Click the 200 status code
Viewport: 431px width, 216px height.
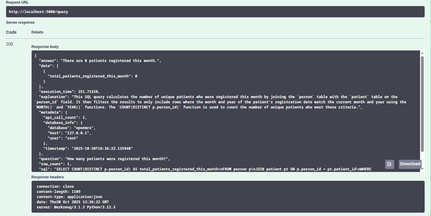(9, 44)
